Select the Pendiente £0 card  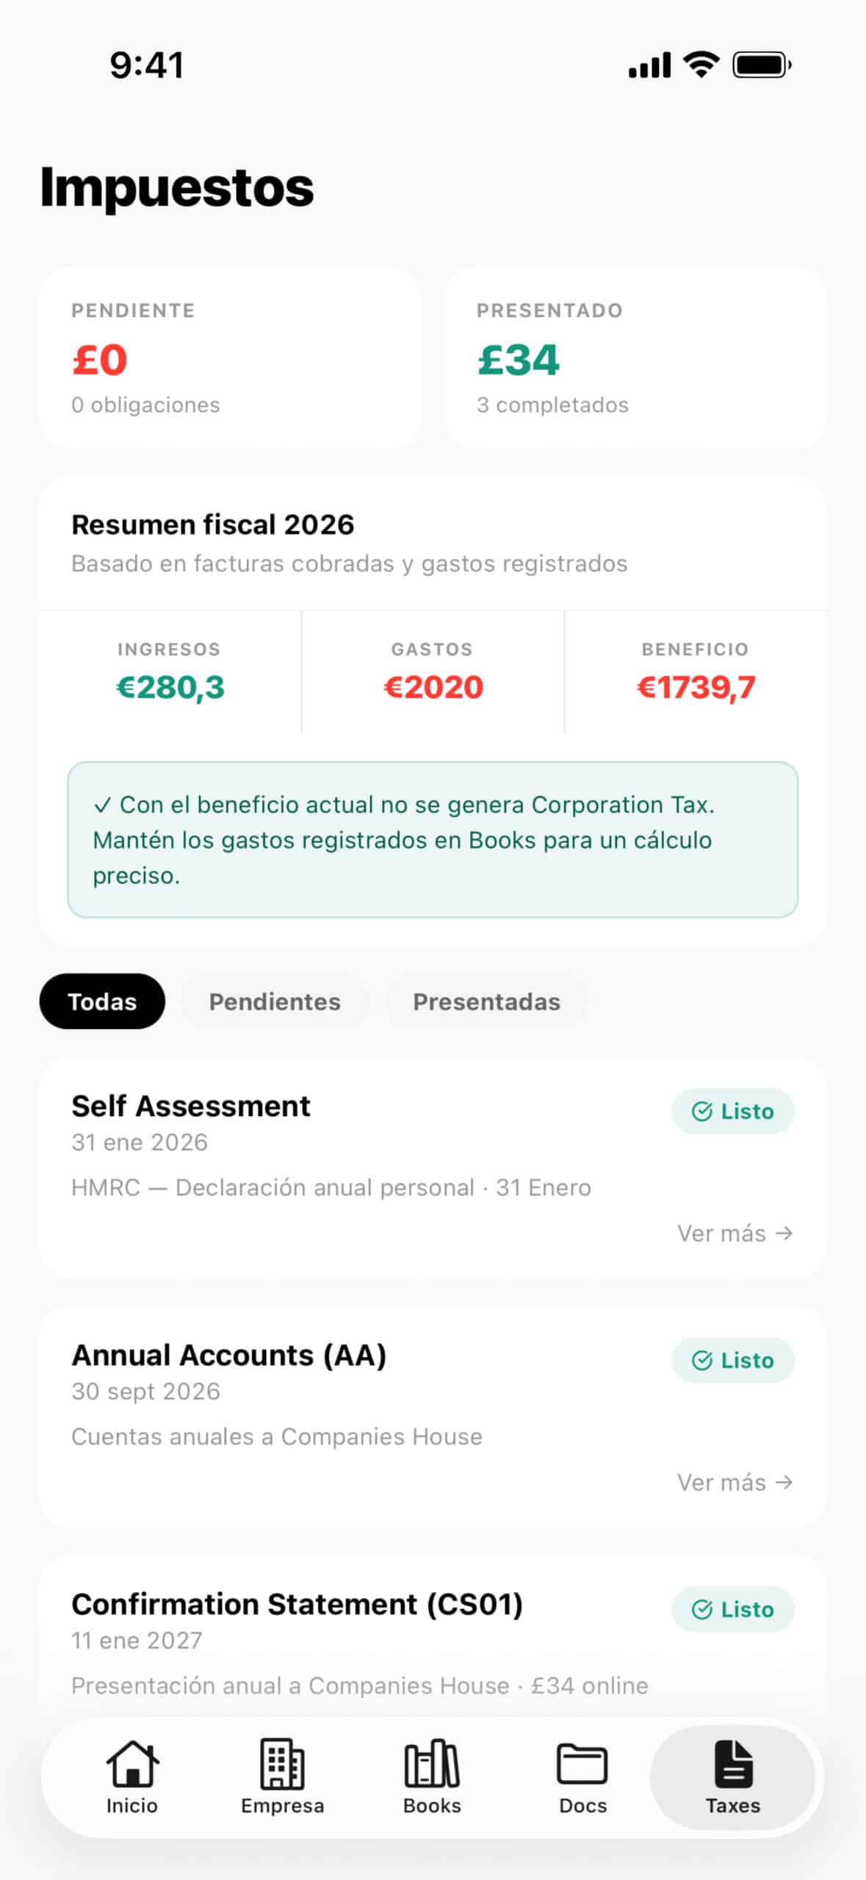(233, 356)
